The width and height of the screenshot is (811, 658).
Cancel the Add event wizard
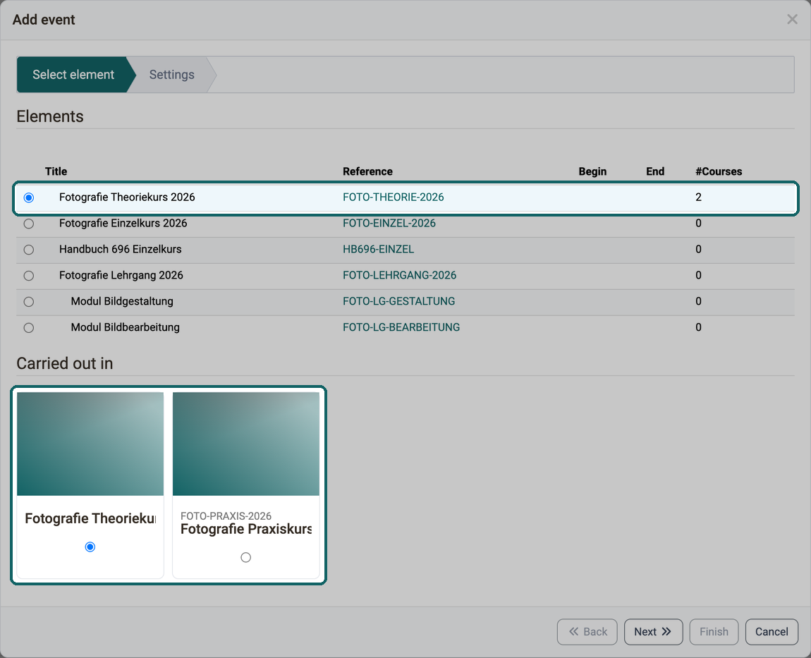pos(772,632)
